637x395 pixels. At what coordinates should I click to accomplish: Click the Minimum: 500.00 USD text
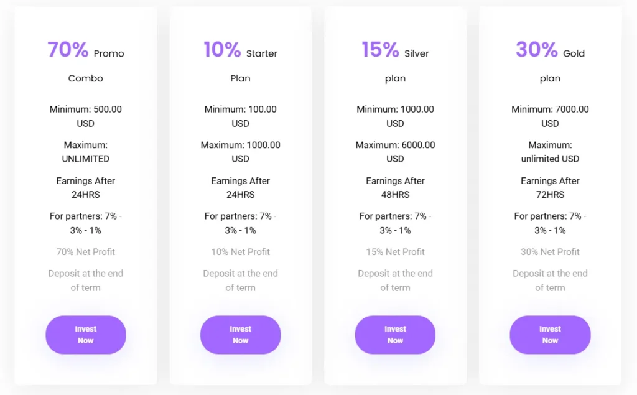coord(86,116)
